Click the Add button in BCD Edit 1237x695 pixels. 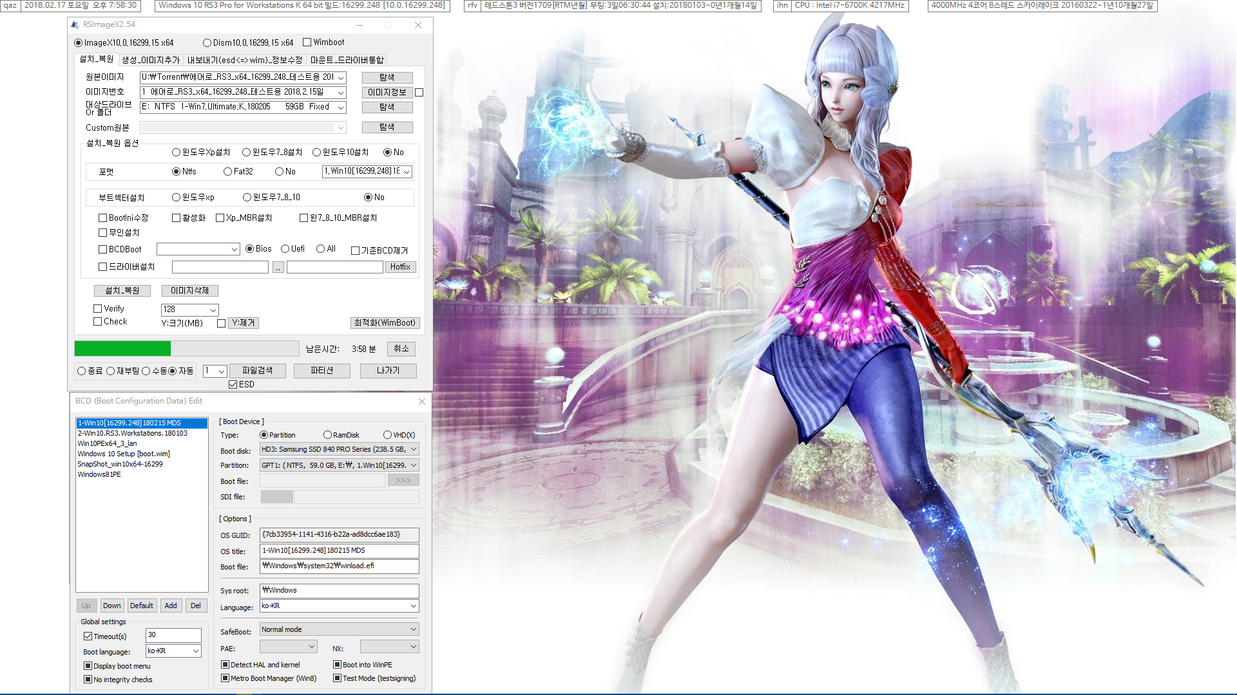pyautogui.click(x=171, y=606)
